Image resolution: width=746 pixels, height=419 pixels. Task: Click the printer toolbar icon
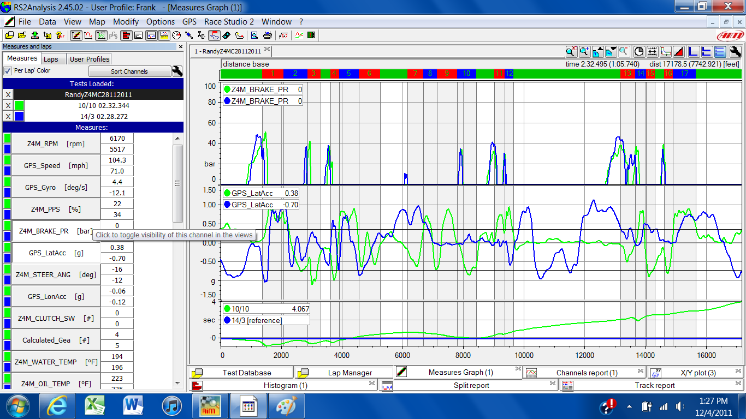pos(267,35)
